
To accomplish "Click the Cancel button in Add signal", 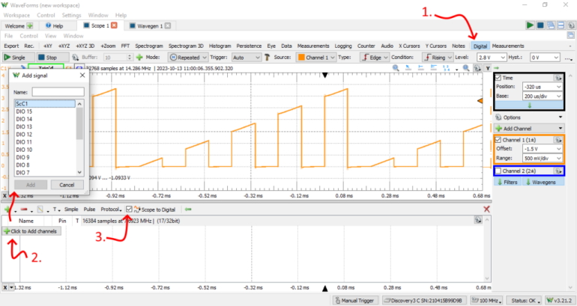I will 67,184.
